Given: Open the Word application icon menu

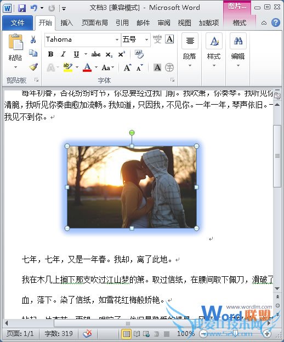Looking at the screenshot, I should (x=7, y=8).
